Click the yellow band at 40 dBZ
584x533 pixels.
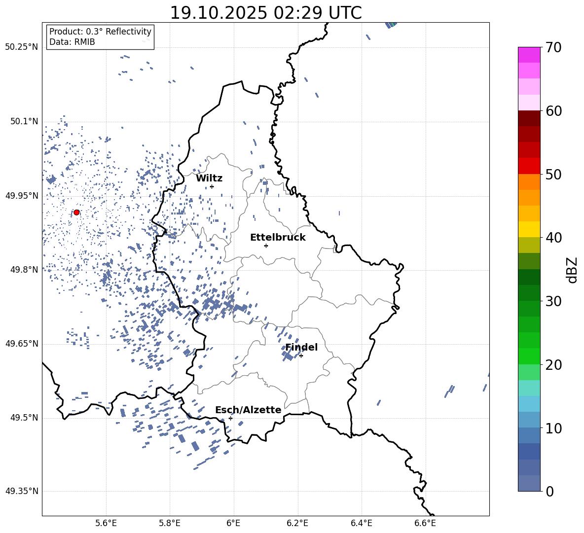[x=529, y=229]
